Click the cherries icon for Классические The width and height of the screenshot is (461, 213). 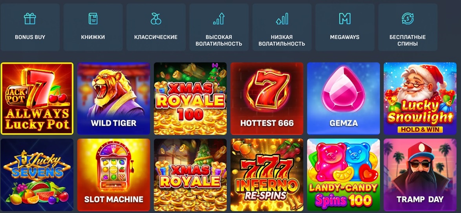coord(156,19)
